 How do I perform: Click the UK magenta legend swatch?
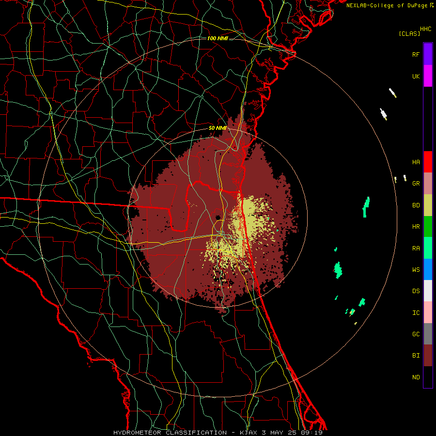pyautogui.click(x=428, y=76)
